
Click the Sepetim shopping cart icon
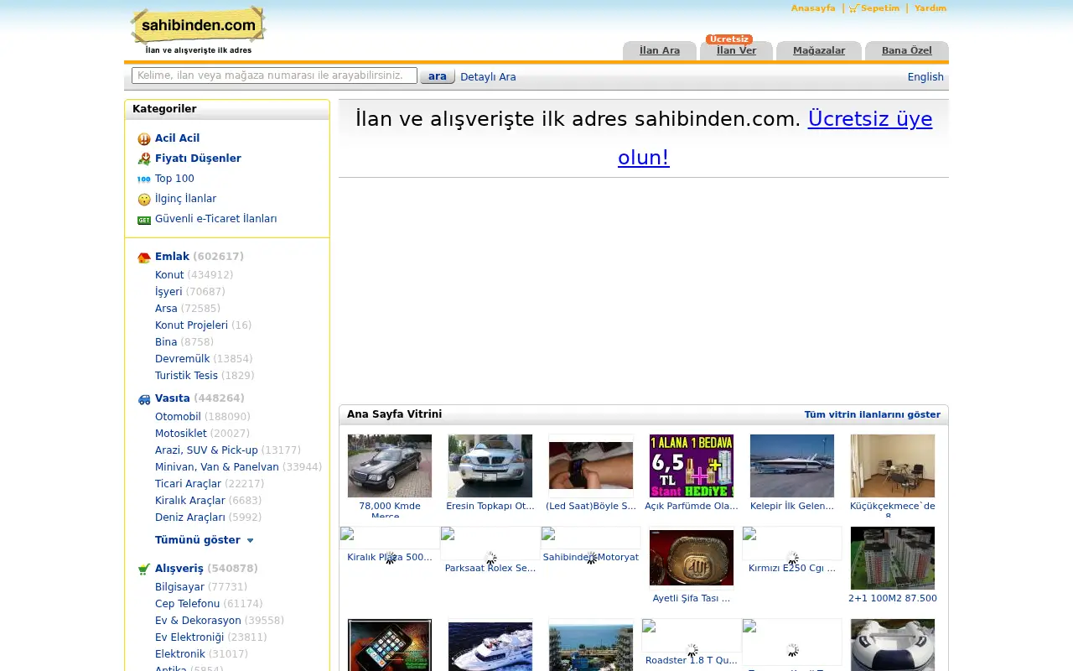(853, 8)
